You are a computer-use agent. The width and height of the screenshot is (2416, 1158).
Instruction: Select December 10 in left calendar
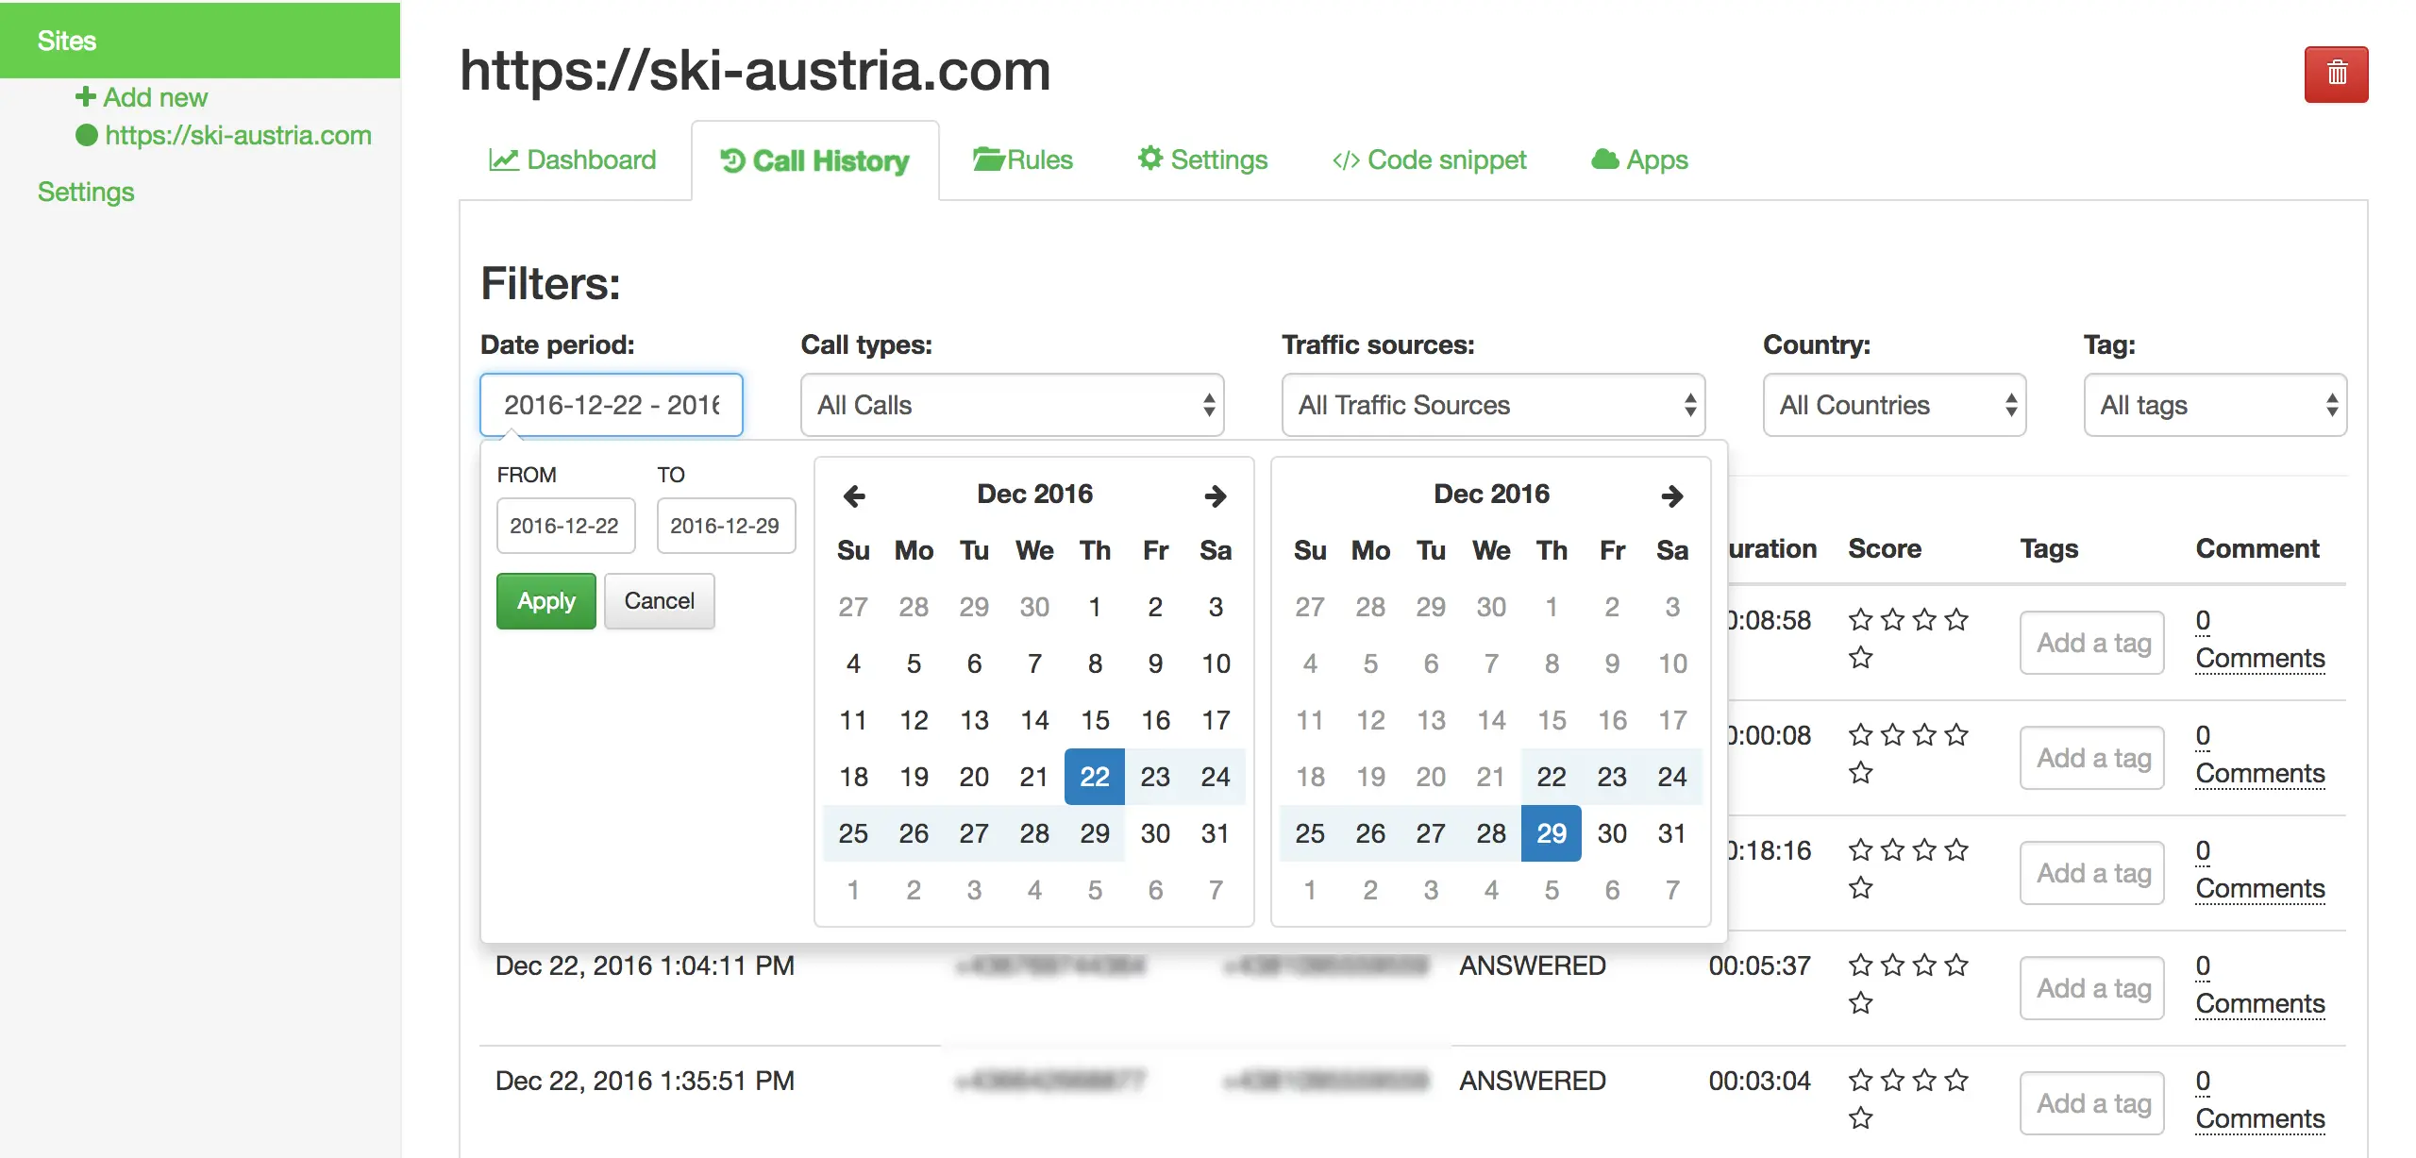1216,663
